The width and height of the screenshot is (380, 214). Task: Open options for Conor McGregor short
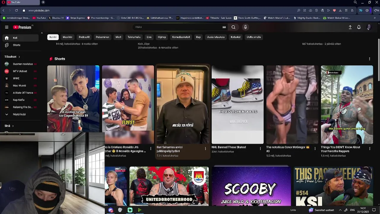[315, 149]
